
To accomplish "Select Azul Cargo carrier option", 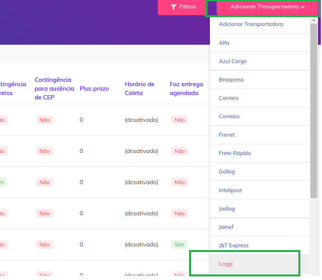I will (260, 61).
